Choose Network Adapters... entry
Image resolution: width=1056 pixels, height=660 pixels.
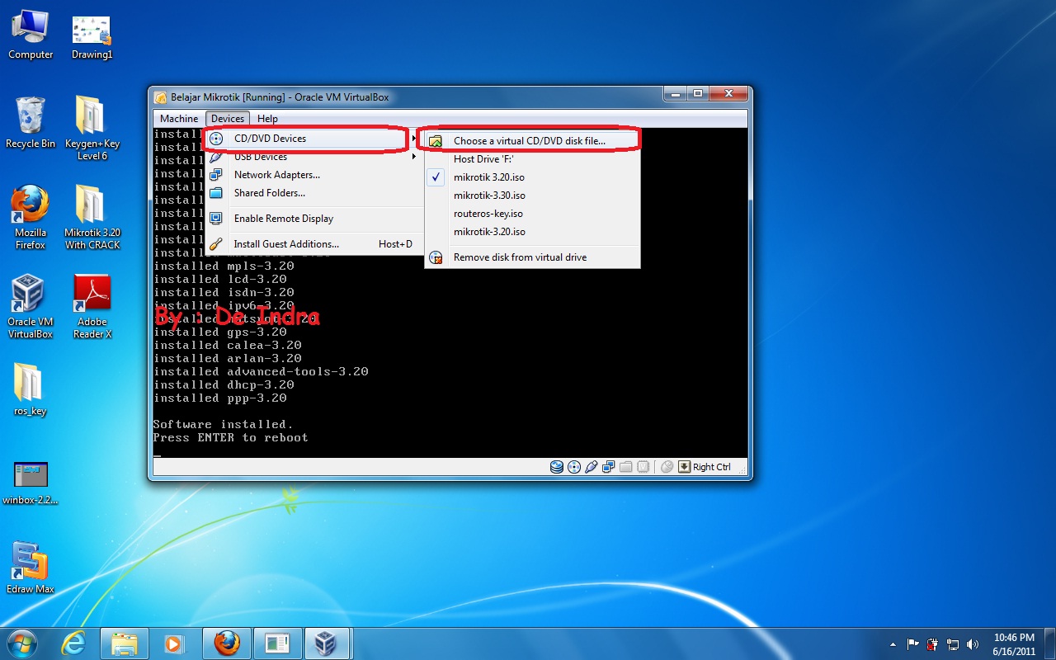tap(313, 175)
